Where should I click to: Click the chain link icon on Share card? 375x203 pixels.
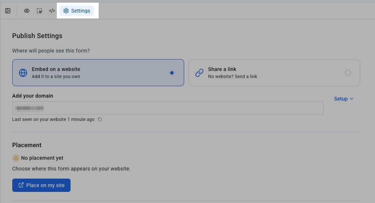199,73
